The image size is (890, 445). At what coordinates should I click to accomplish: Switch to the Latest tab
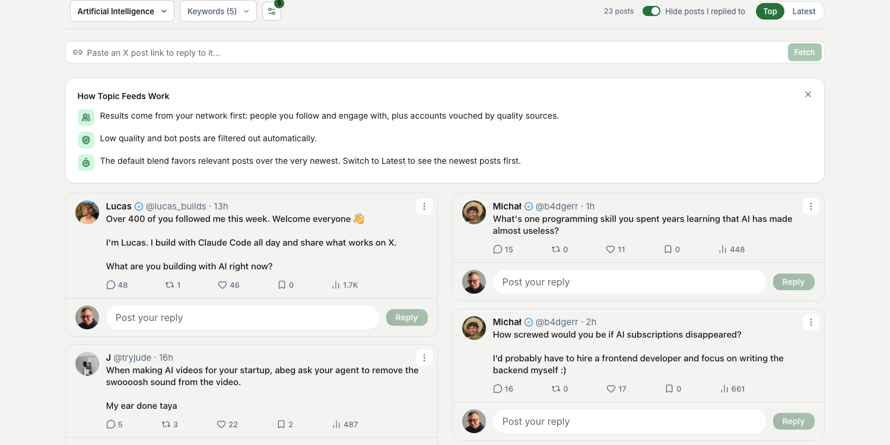[804, 11]
